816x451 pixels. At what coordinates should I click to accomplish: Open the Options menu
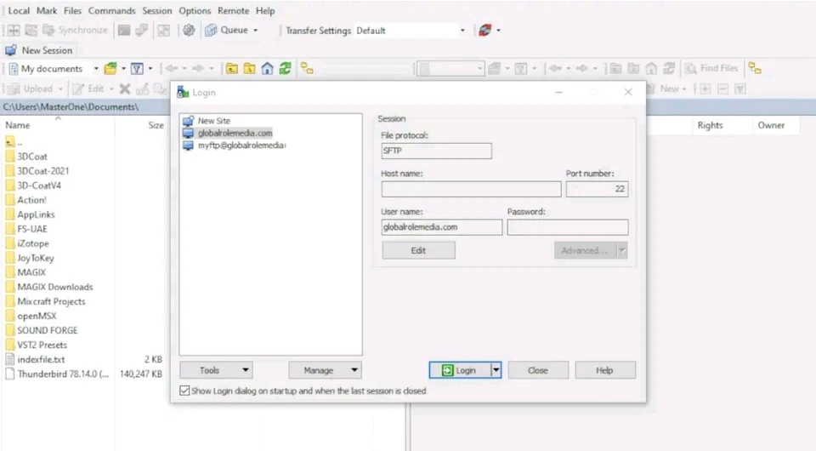point(195,10)
